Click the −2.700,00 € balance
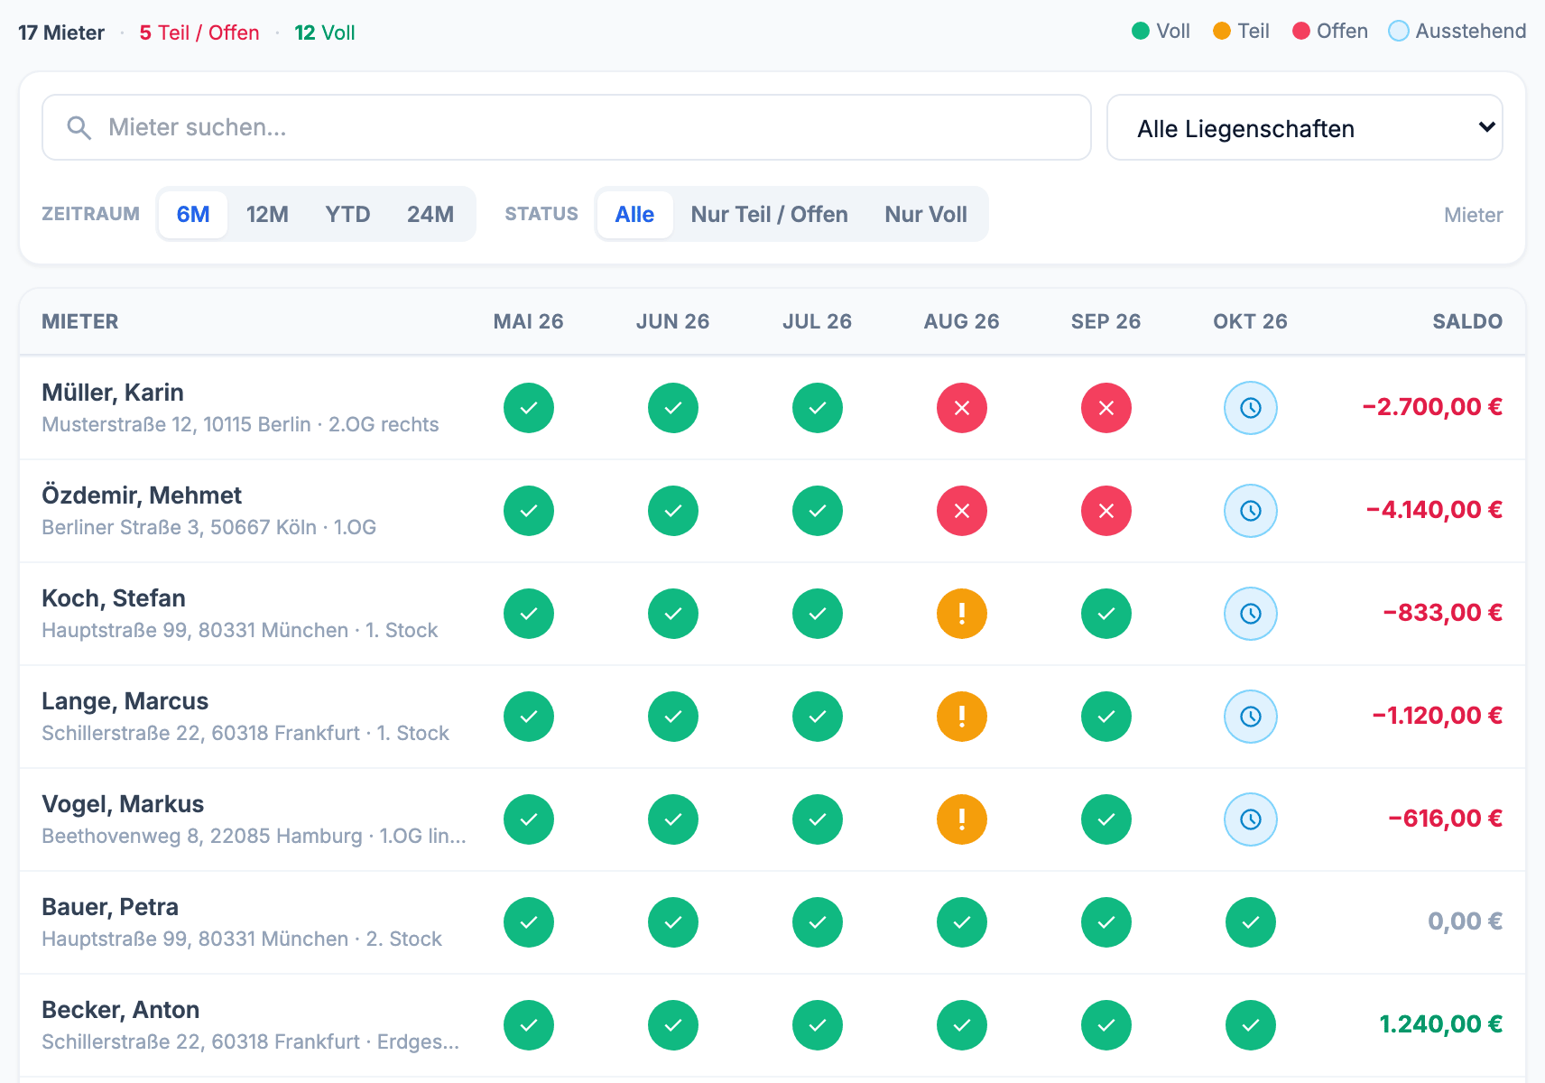Screen dimensions: 1545x1083 point(1432,407)
